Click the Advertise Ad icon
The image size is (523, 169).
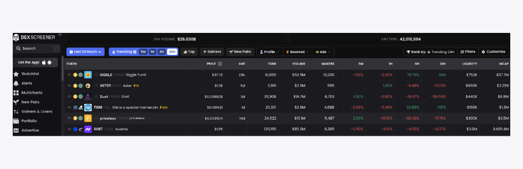[x=16, y=131]
